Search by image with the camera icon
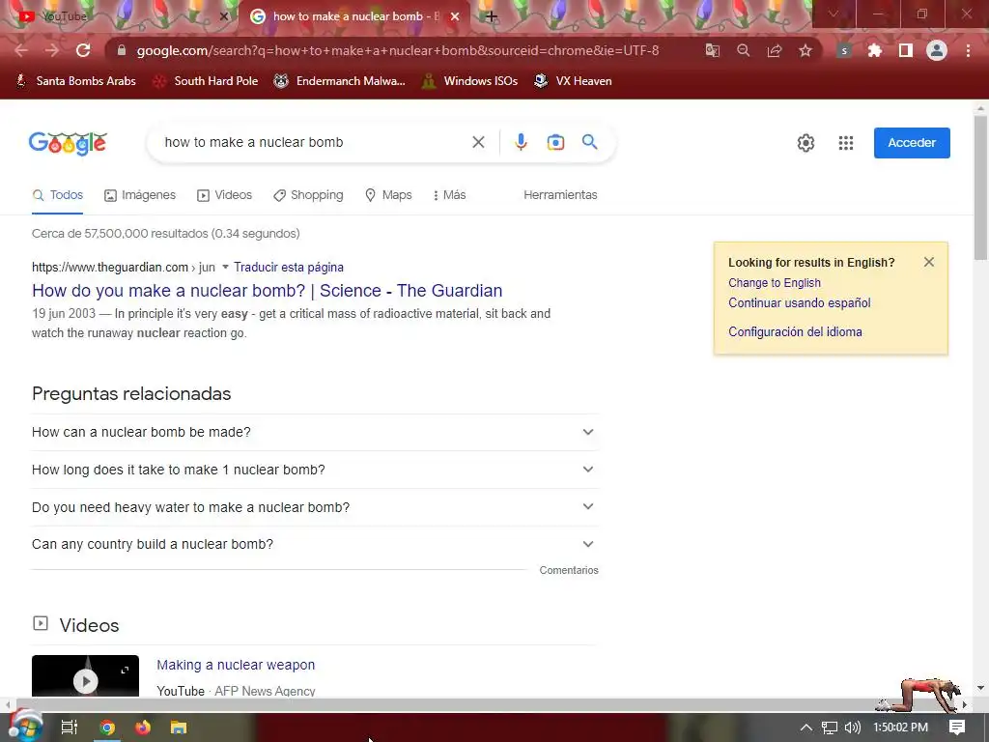 (555, 142)
